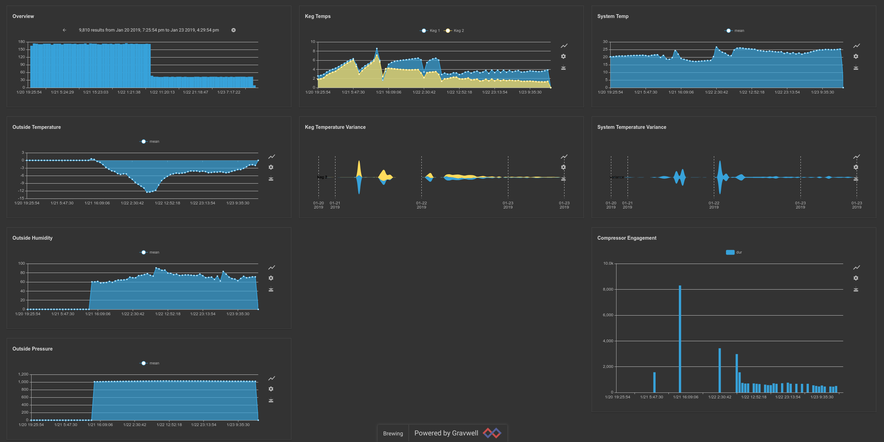
Task: Toggle dur series in Compressor Engagement legend
Action: (x=734, y=252)
